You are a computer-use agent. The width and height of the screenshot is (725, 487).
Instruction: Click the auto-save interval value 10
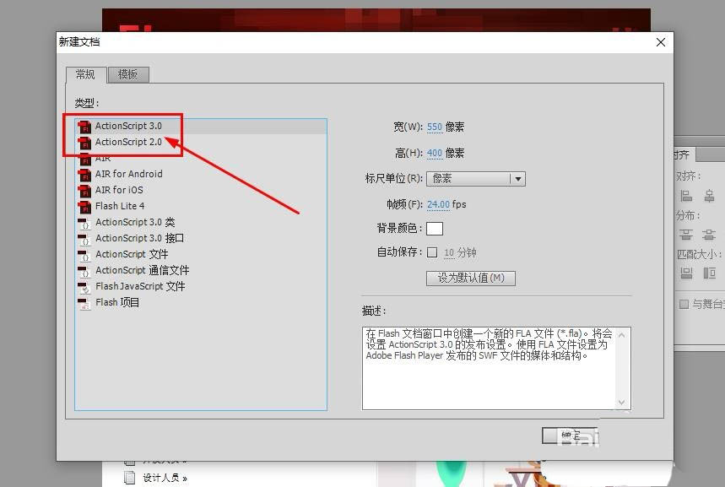pyautogui.click(x=449, y=253)
